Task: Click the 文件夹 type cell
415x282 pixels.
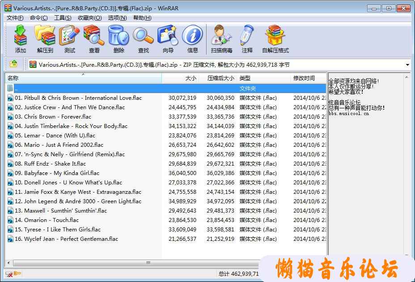Action: 248,89
